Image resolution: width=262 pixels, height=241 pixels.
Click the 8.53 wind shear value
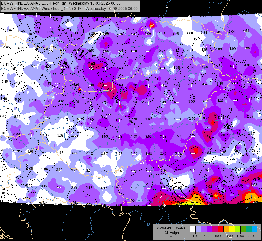coord(50,32)
